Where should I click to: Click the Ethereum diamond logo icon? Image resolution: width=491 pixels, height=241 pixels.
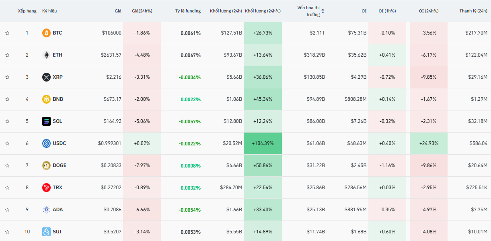(46, 55)
